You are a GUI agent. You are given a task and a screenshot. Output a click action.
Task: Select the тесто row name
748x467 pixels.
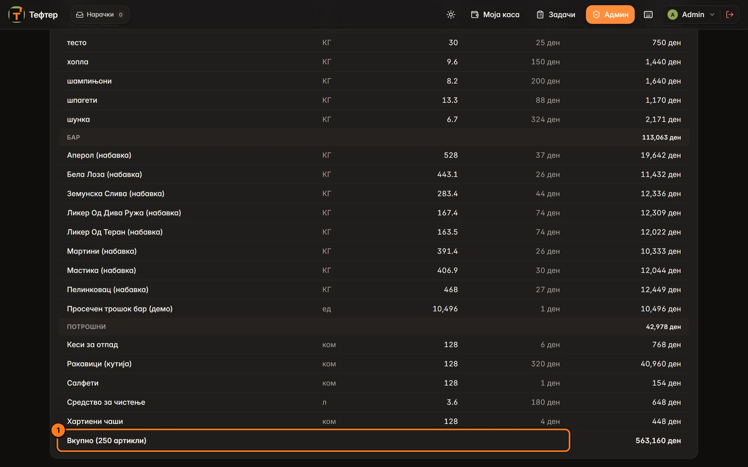[x=77, y=43]
